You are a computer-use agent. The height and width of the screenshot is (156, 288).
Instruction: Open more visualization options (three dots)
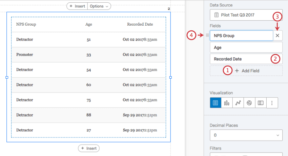[x=272, y=103]
